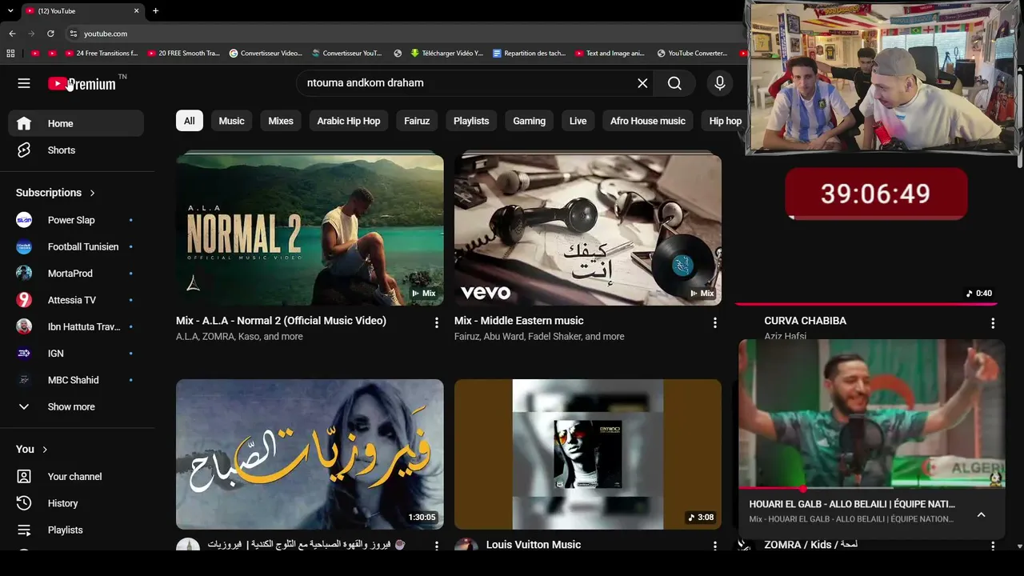Select the All filter chip
The width and height of the screenshot is (1024, 576).
click(189, 121)
